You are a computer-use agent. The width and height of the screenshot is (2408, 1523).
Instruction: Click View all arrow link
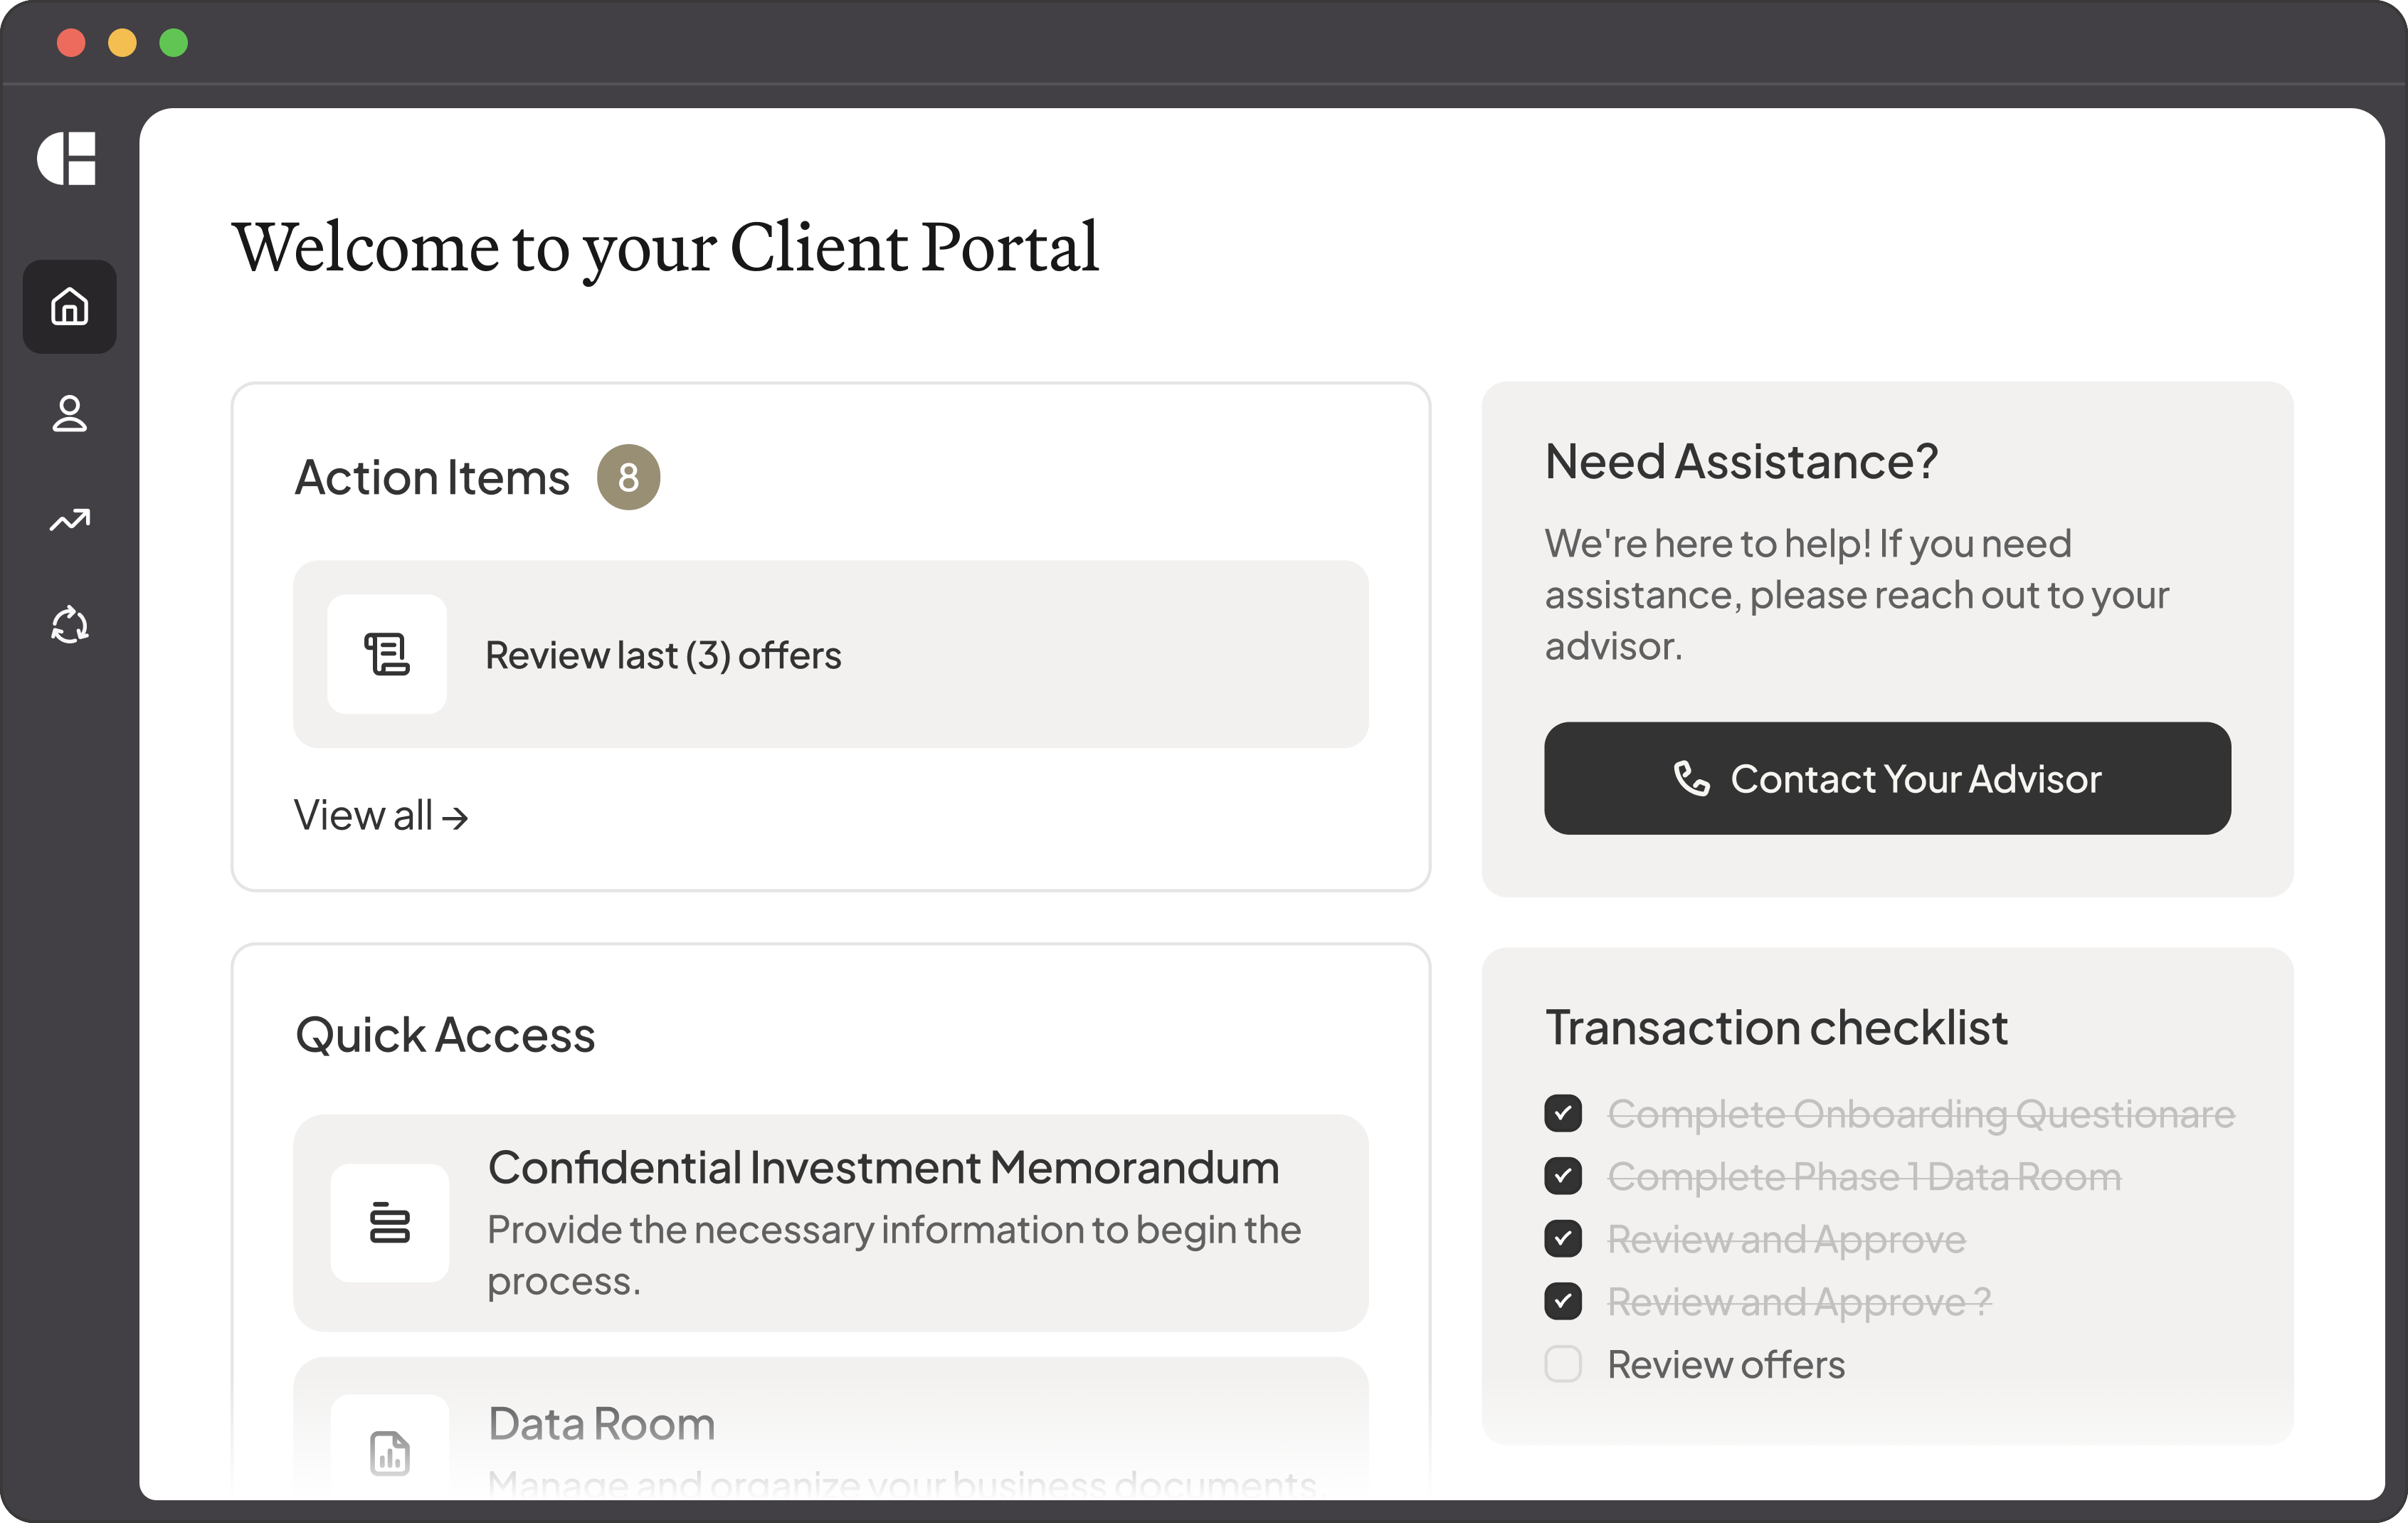coord(380,816)
